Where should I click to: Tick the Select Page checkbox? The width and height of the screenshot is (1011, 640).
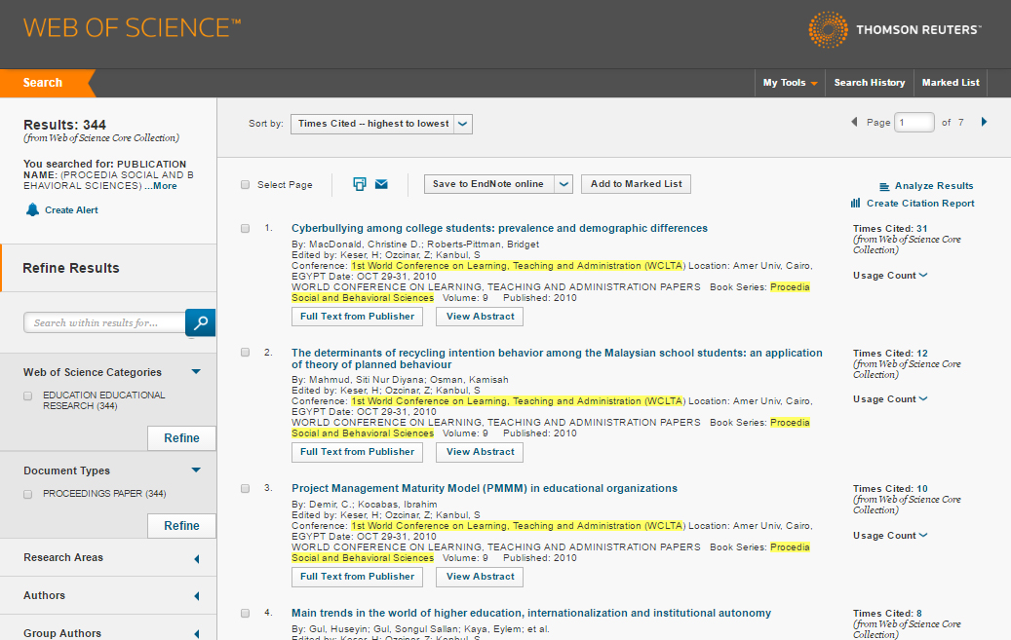coord(245,185)
